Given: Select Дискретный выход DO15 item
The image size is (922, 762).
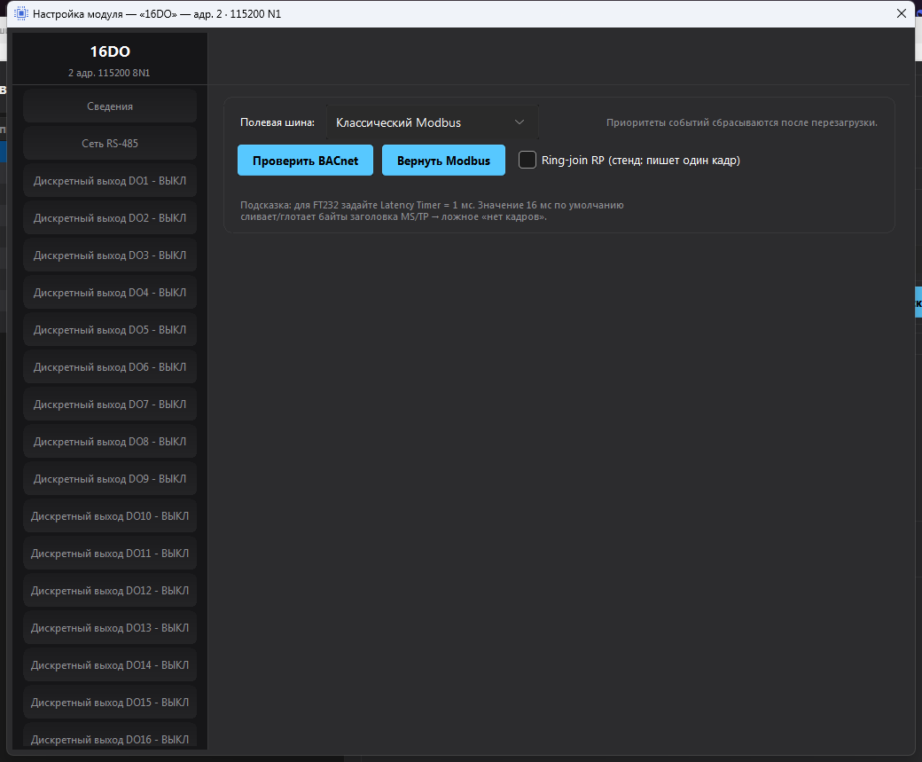Looking at the screenshot, I should pyautogui.click(x=110, y=703).
